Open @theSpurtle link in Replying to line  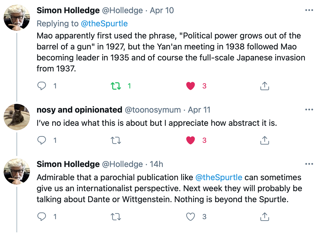tap(104, 24)
